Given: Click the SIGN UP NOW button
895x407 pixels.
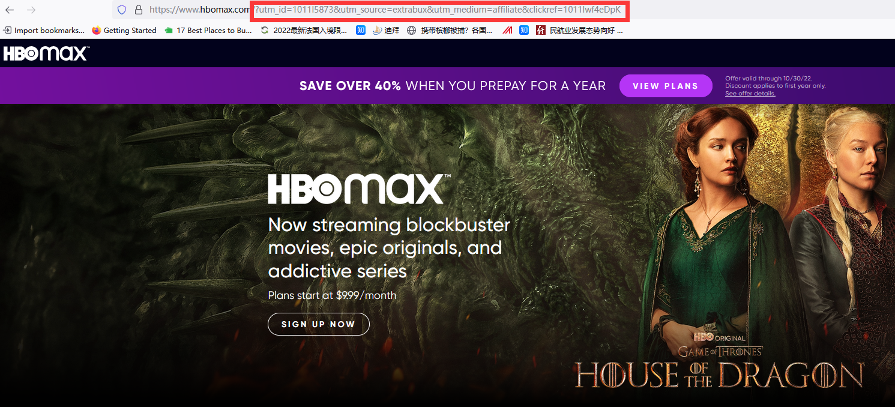Looking at the screenshot, I should [318, 324].
